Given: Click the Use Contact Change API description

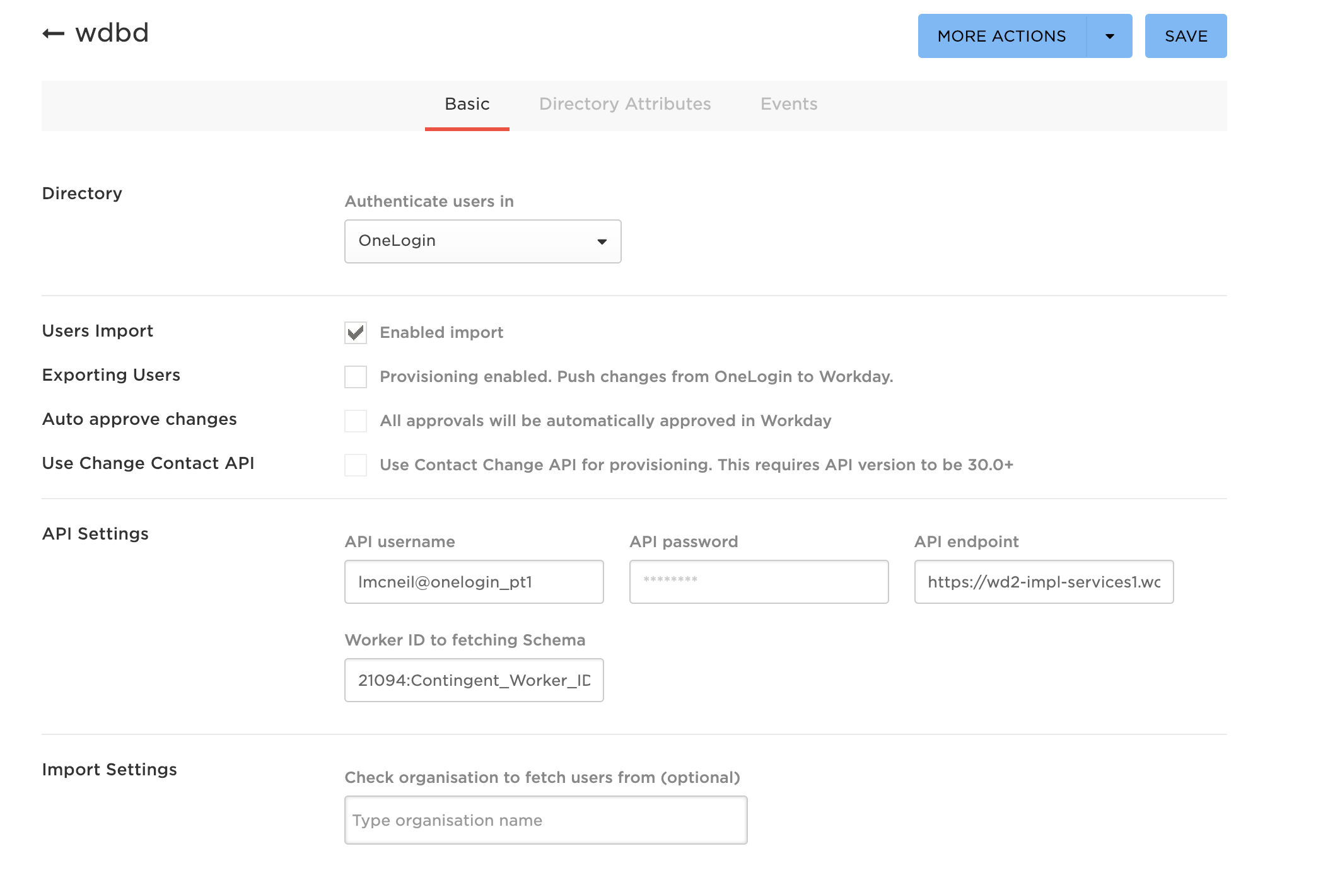Looking at the screenshot, I should point(696,465).
